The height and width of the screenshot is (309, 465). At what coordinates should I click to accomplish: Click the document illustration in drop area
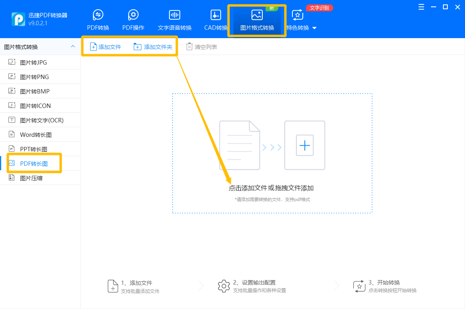tap(240, 145)
